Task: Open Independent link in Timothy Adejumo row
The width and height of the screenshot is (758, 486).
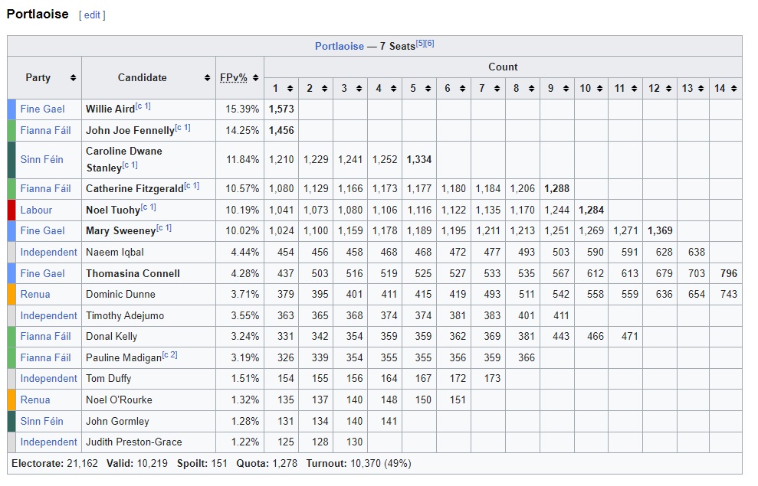Action: click(x=49, y=315)
